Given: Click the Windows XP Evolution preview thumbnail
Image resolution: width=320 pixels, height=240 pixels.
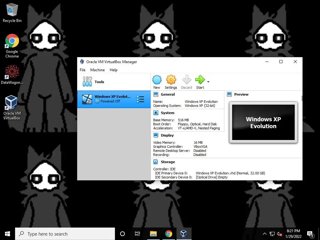Looking at the screenshot, I should pyautogui.click(x=263, y=122).
